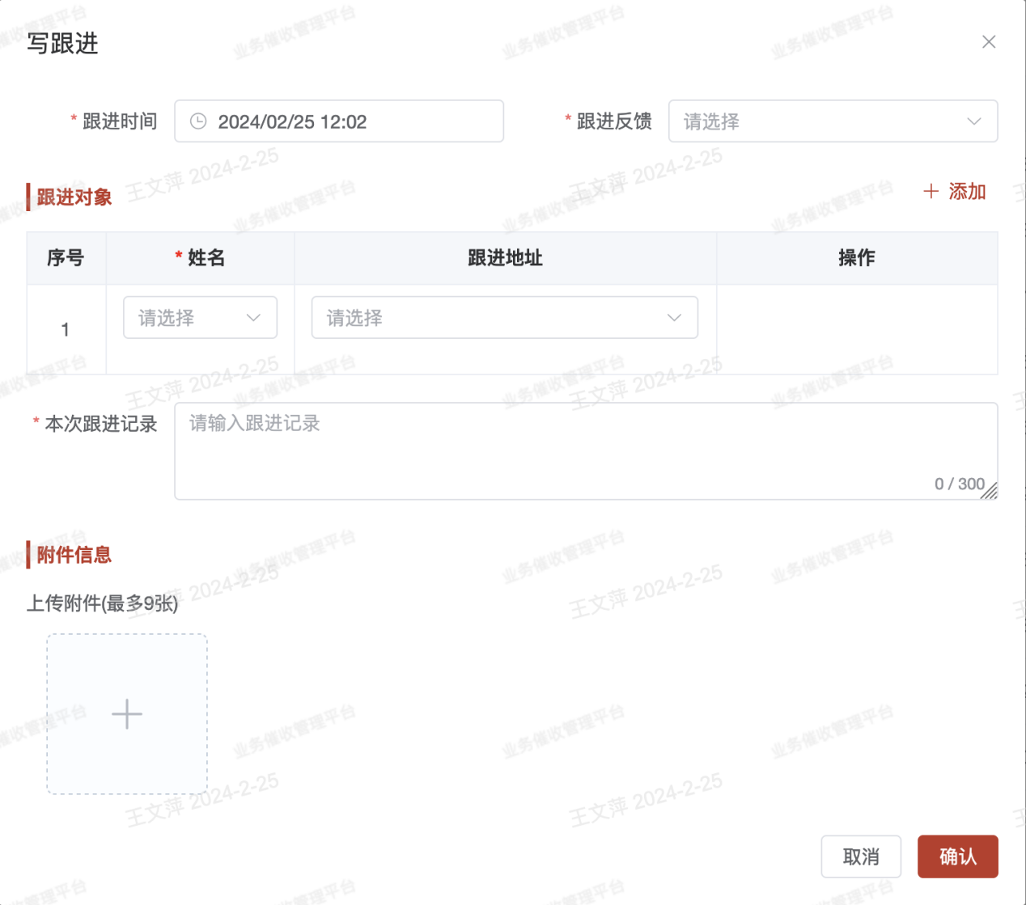1026x905 pixels.
Task: Click the plus icon beside 添加
Action: [931, 192]
